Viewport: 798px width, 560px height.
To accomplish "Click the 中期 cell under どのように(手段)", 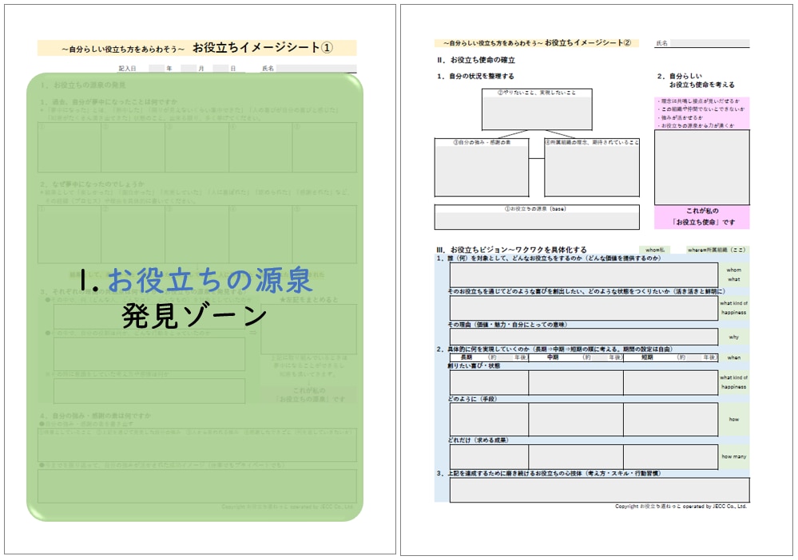I will [x=576, y=420].
